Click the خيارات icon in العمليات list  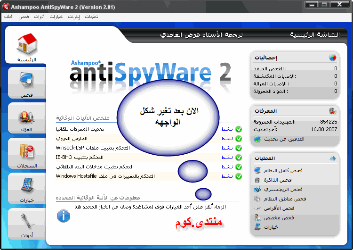point(257,227)
